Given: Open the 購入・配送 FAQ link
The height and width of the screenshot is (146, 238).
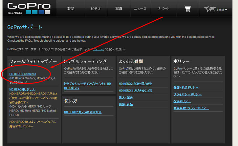Looking at the screenshot, I should point(126,97).
